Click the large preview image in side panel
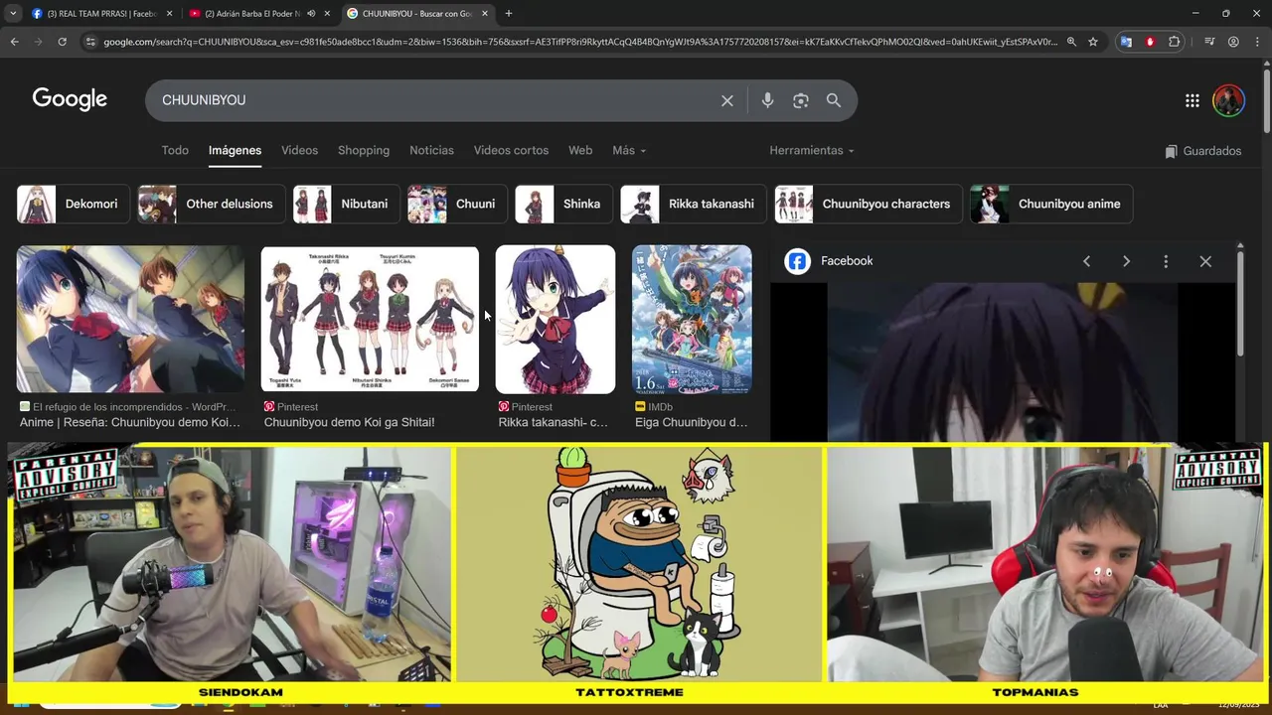Viewport: 1272px width, 715px height. point(1003,362)
